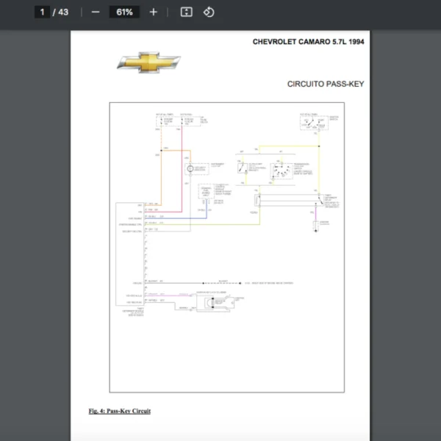
Task: Zoom in with the plus button
Action: click(154, 12)
